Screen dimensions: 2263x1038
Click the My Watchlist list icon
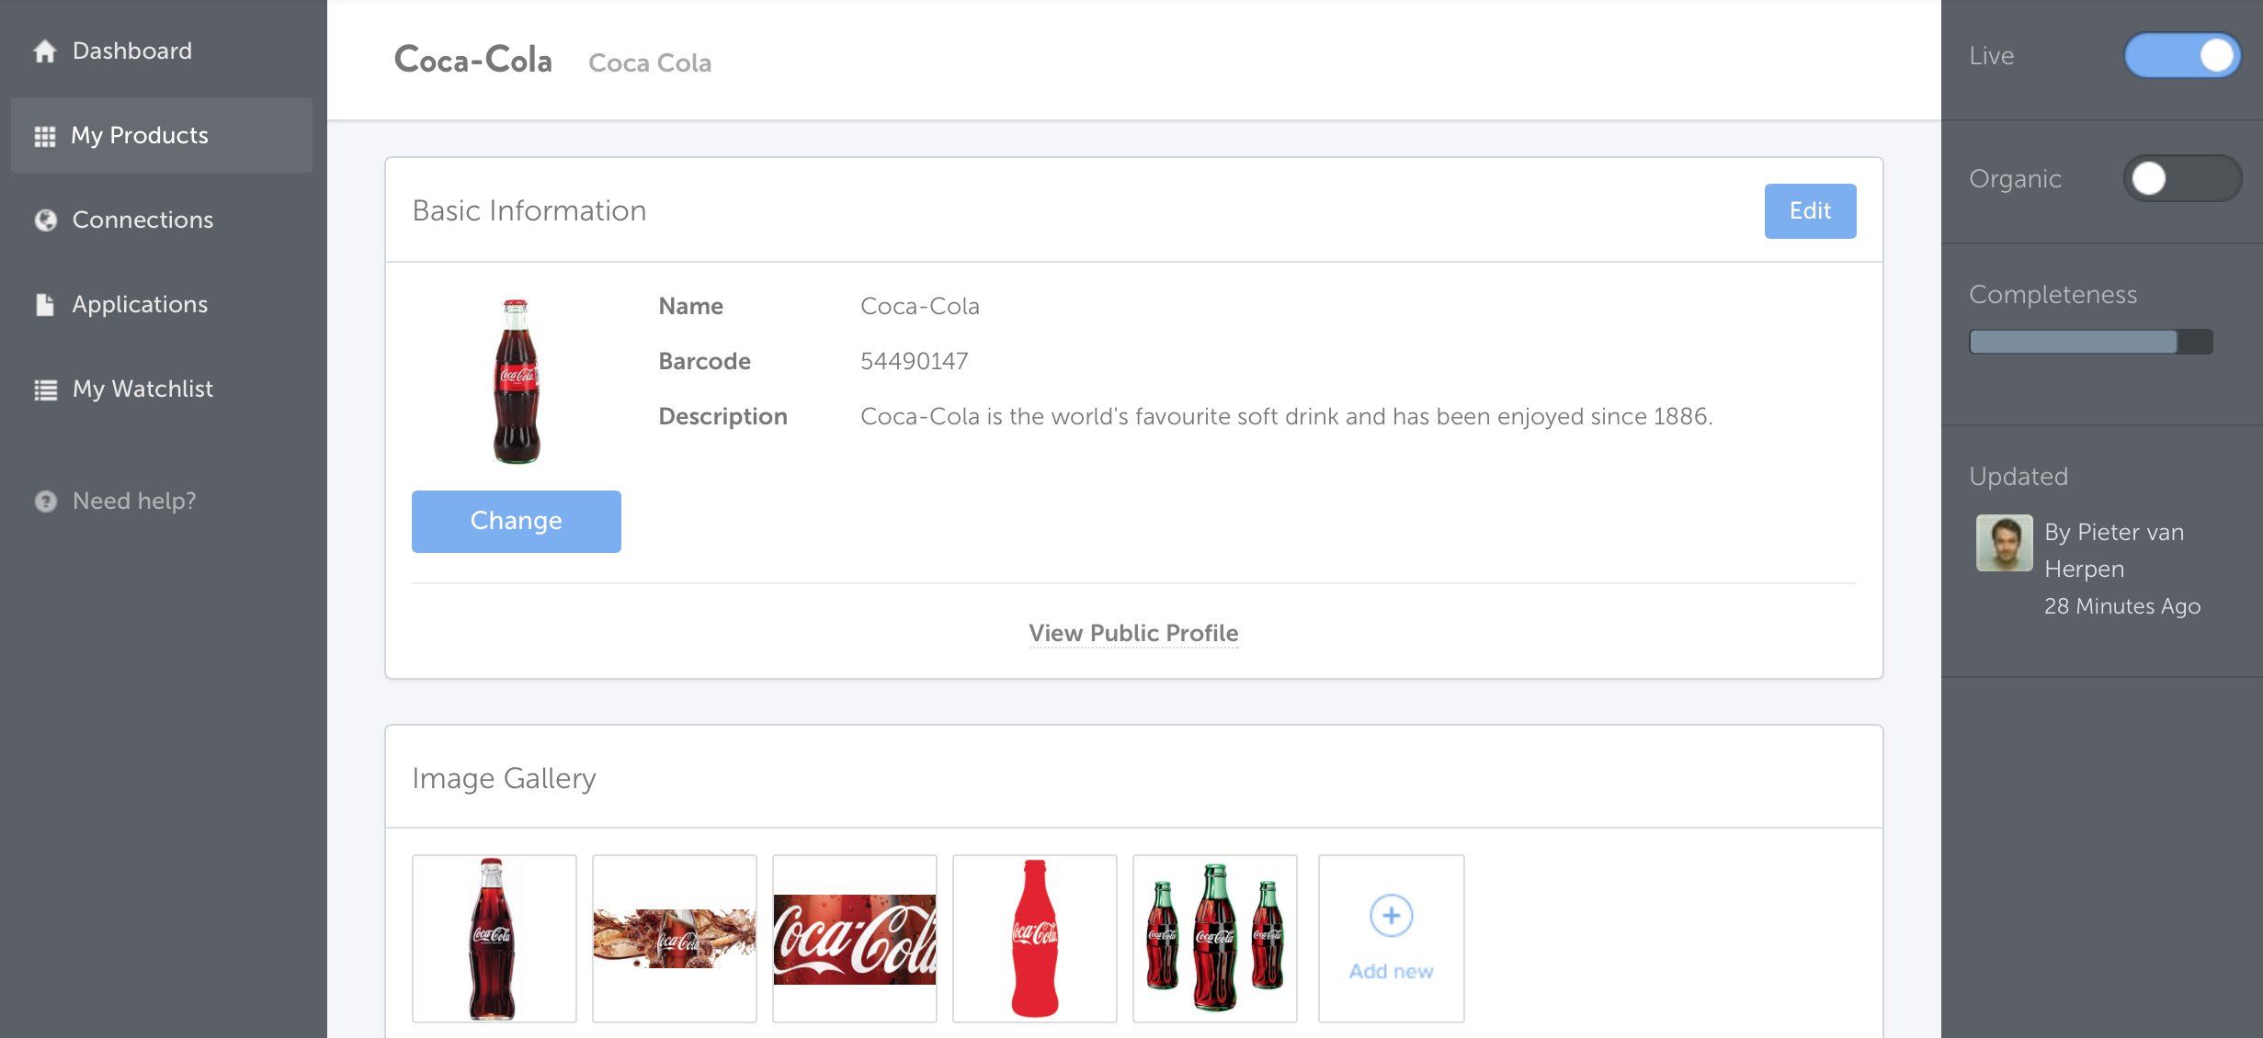[x=45, y=389]
